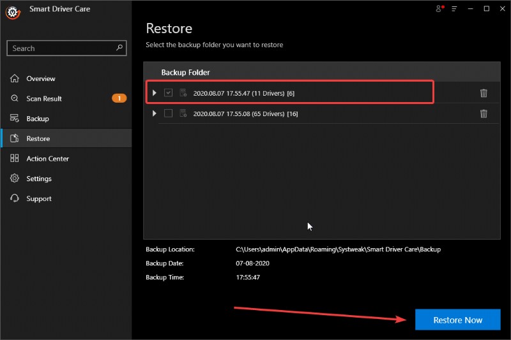Switch to the Backup section
The width and height of the screenshot is (511, 340).
point(66,119)
